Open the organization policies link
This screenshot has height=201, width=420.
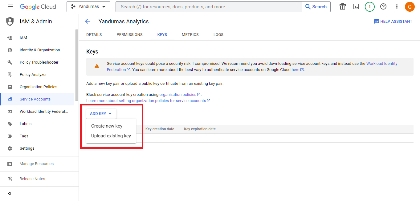tap(178, 95)
